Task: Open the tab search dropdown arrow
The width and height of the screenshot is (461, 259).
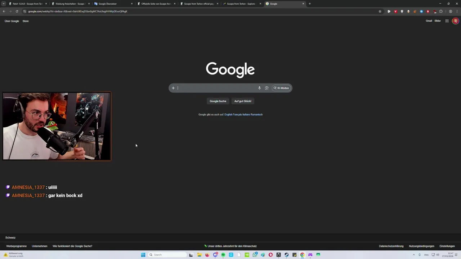Action: (x=4, y=4)
